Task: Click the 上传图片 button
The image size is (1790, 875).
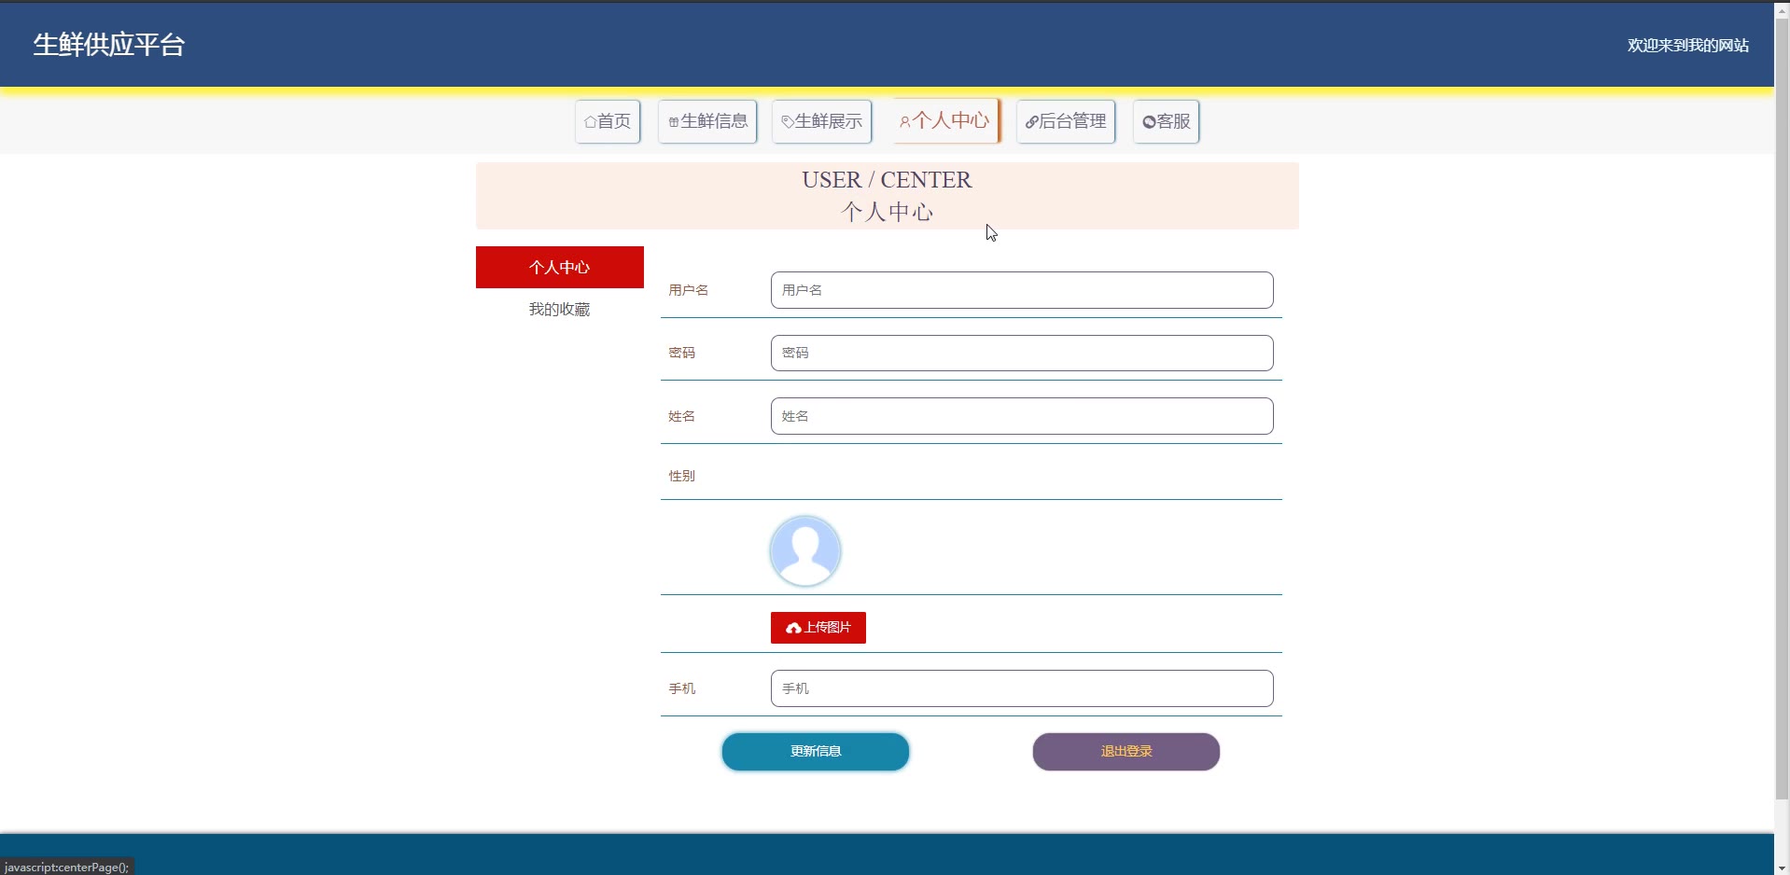Action: (818, 628)
